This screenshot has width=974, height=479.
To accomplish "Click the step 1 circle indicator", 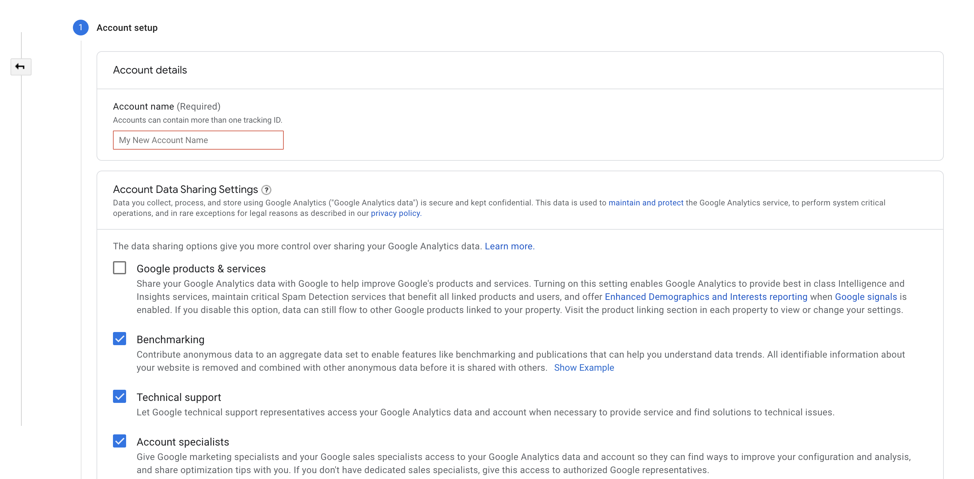I will (80, 28).
